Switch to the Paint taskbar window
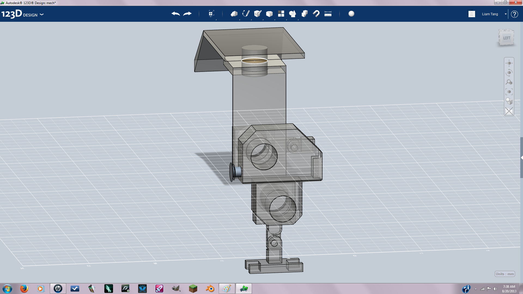Screen dimensions: 523x294 point(227,289)
